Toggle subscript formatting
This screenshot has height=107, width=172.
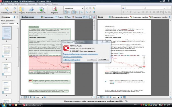pyautogui.click(x=139, y=12)
